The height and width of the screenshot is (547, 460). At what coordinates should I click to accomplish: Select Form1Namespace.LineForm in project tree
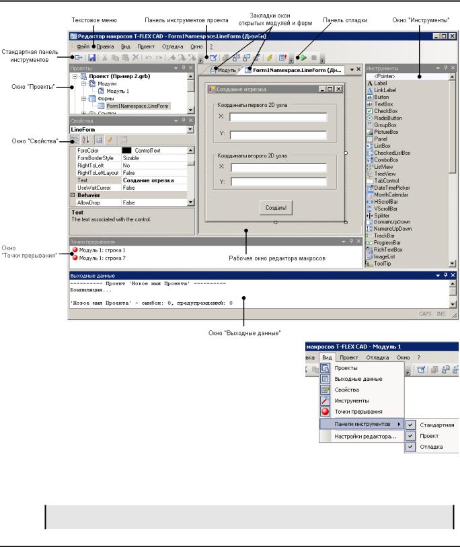pyautogui.click(x=137, y=106)
